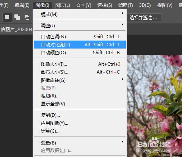182x157 pixels.
Task: Expand the 变量(B) submenu
Action: point(80,143)
